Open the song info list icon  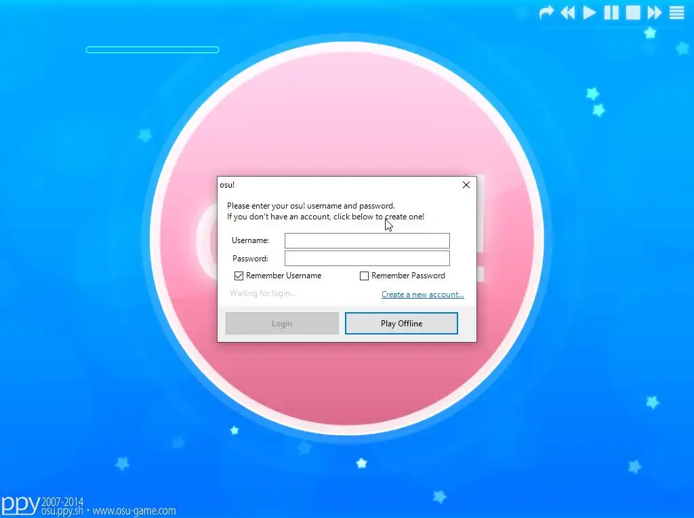click(676, 12)
